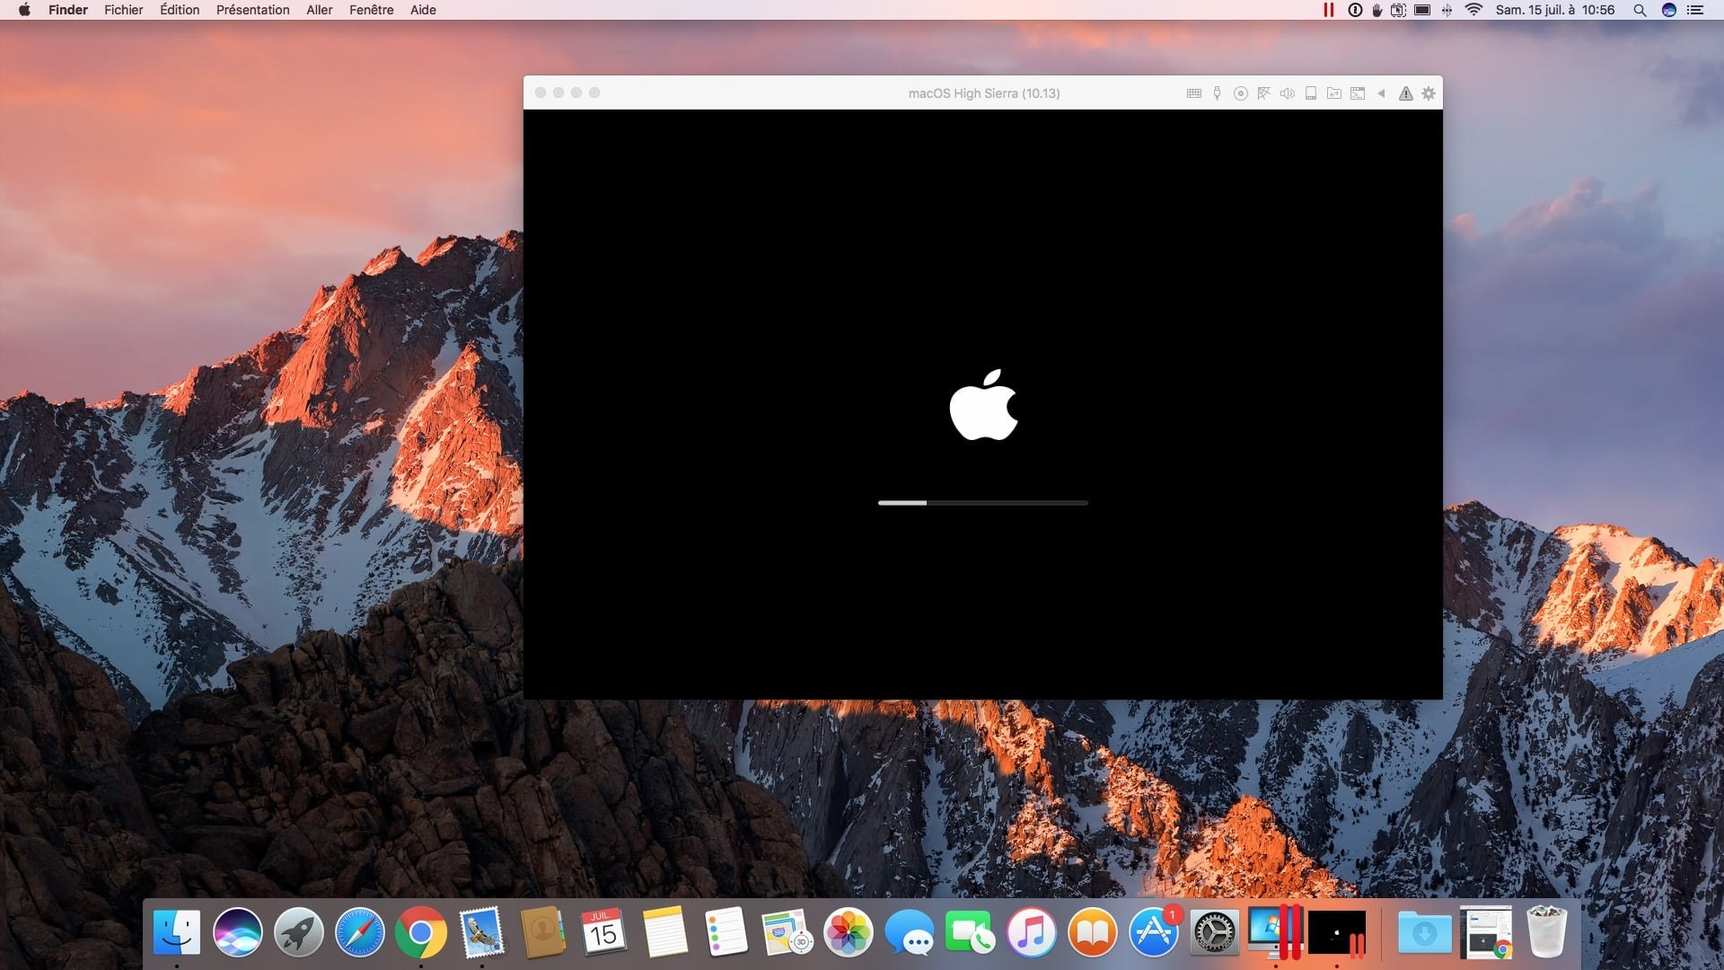Viewport: 1724px width, 970px height.
Task: Toggle sound speaker icon in VM toolbar
Action: point(1287,93)
